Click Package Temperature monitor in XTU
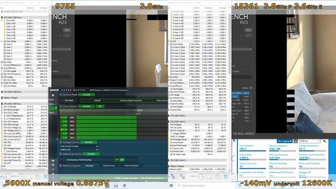 (x=312, y=148)
